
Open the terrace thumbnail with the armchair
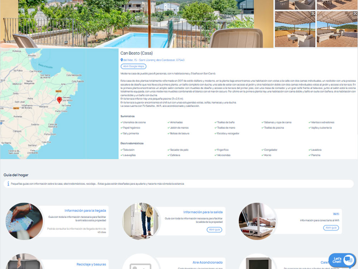(295, 29)
